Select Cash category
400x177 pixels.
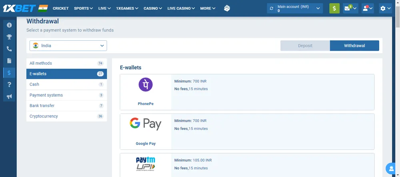[x=66, y=84]
